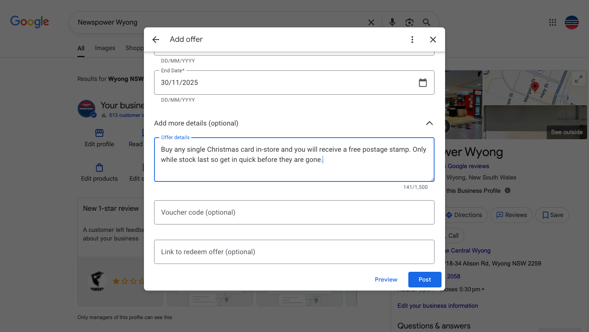Viewport: 589px width, 332px height.
Task: Expand the map view
Action: [x=578, y=79]
